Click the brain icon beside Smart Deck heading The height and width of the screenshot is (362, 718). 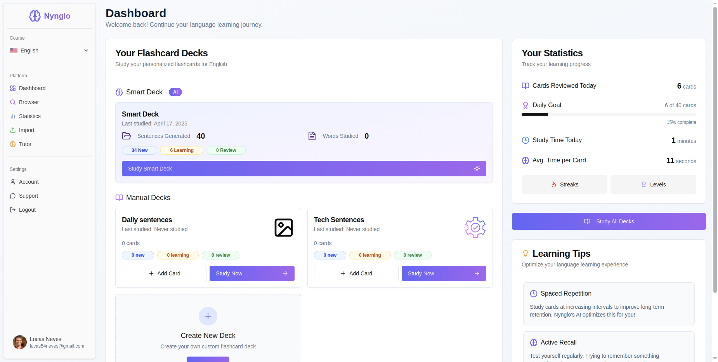pyautogui.click(x=119, y=92)
